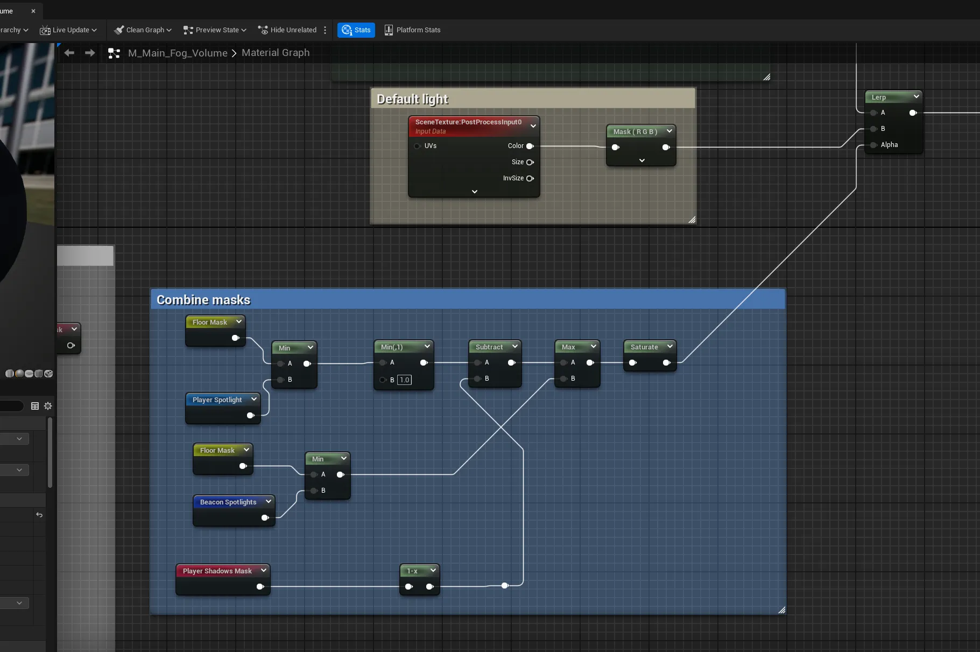This screenshot has width=980, height=652.
Task: Select the custom mesh preview shape
Action: [x=48, y=374]
